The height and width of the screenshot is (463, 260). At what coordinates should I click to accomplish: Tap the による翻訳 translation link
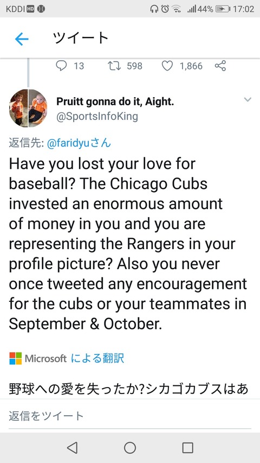click(97, 358)
